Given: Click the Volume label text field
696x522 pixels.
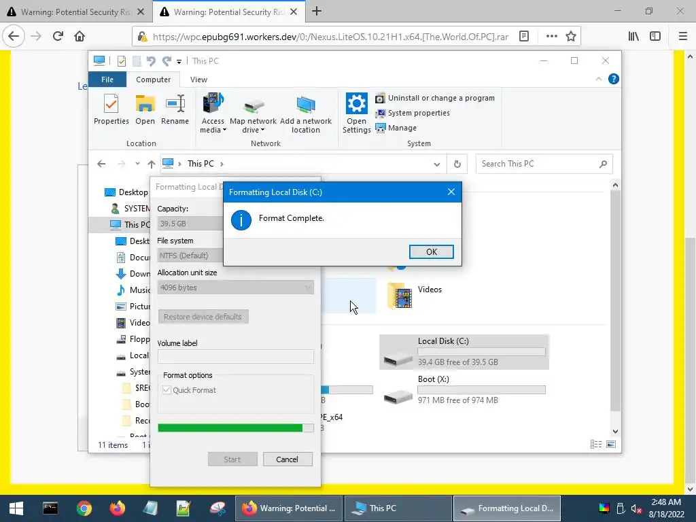Looking at the screenshot, I should pos(235,356).
